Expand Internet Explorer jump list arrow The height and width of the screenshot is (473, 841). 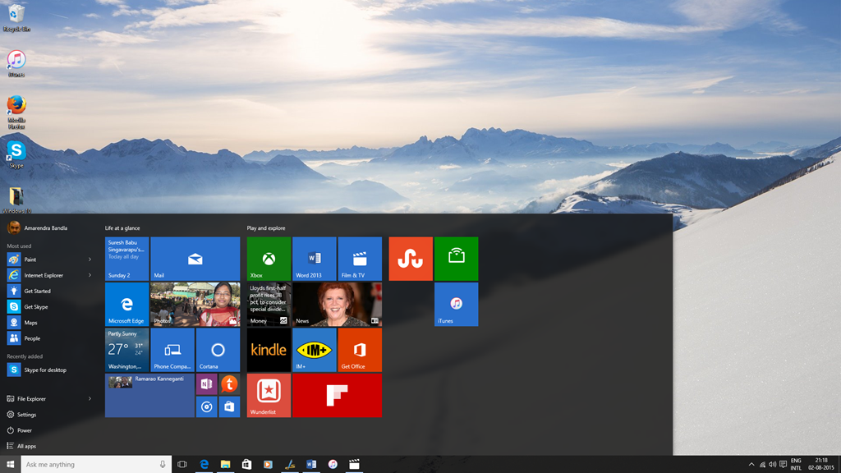tap(90, 275)
